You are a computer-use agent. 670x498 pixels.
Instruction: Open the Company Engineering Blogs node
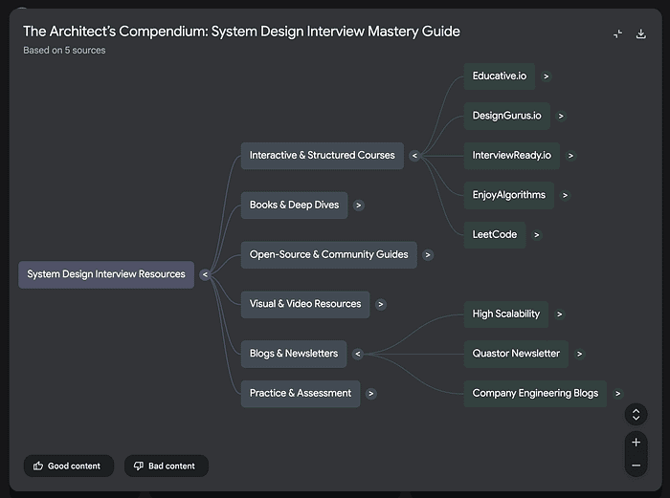(x=534, y=393)
